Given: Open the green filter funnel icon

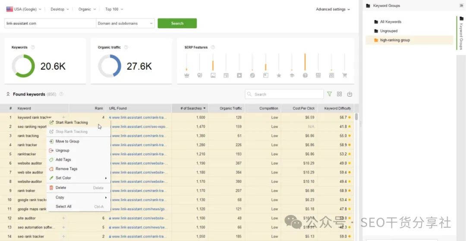Looking at the screenshot, I should [x=329, y=94].
